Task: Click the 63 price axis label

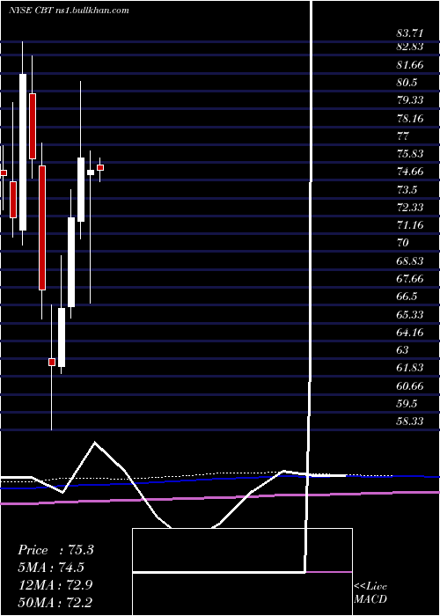Action: pos(403,349)
